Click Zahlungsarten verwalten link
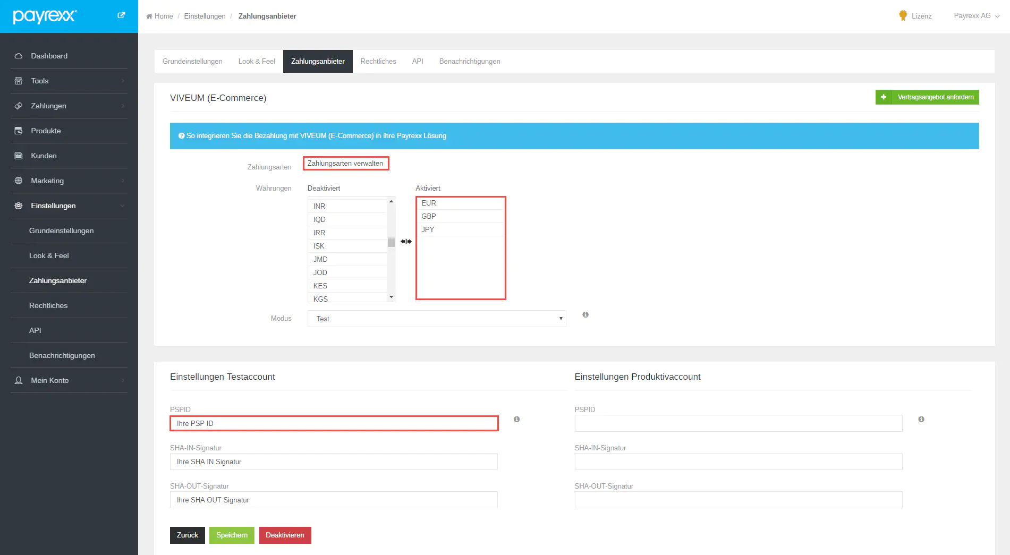 click(345, 164)
